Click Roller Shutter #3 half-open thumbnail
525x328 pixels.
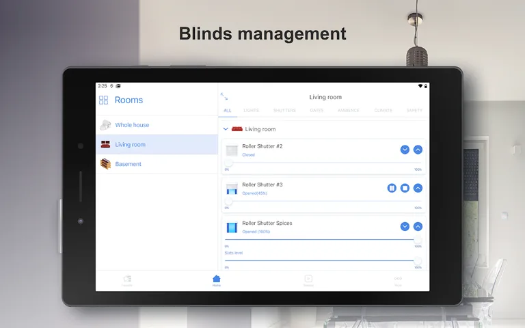(x=232, y=189)
